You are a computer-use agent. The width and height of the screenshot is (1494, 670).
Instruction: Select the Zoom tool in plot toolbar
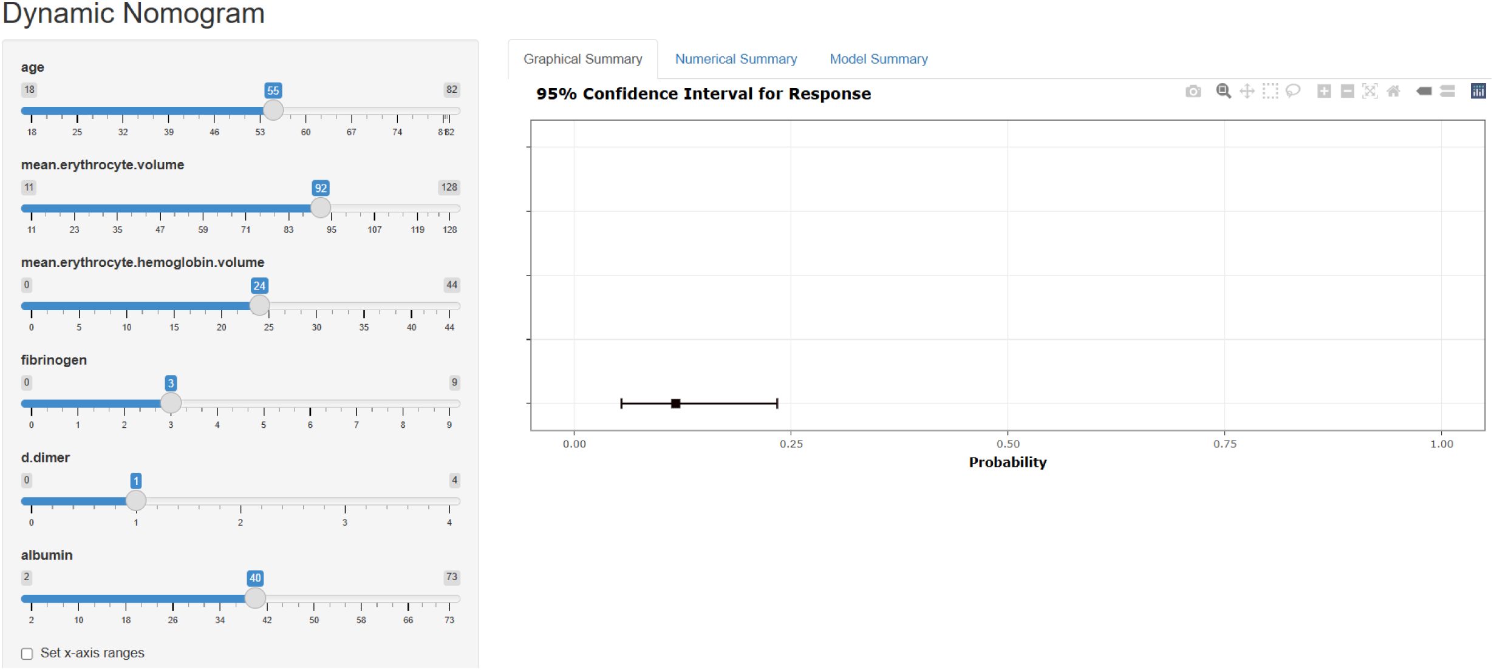tap(1223, 92)
